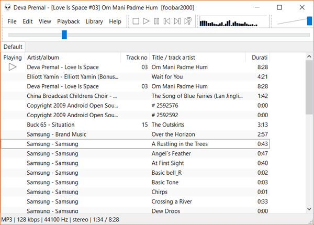Select the Default playlist tab

click(x=13, y=47)
